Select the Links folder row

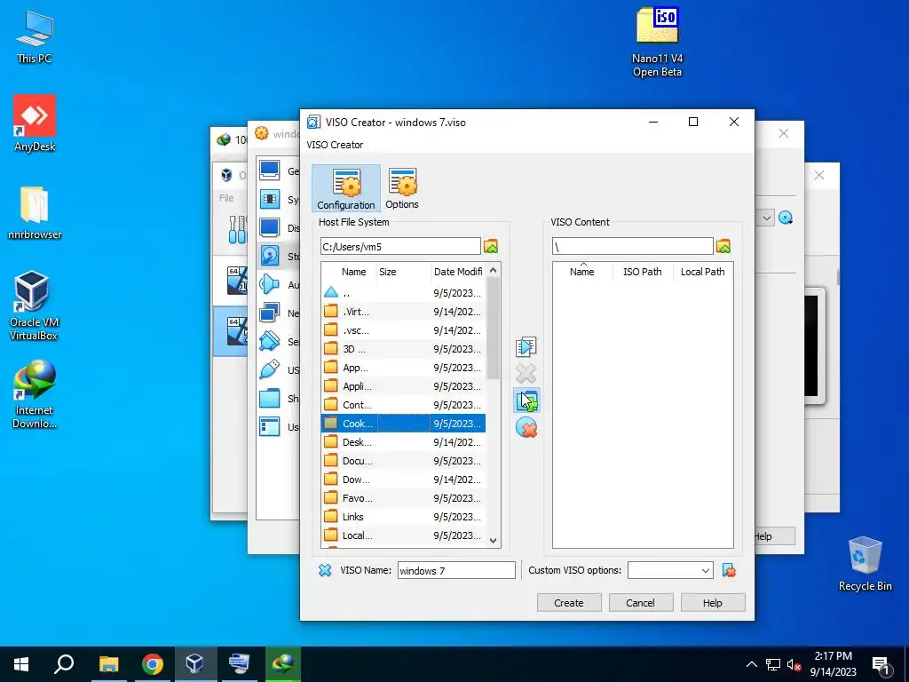point(404,516)
